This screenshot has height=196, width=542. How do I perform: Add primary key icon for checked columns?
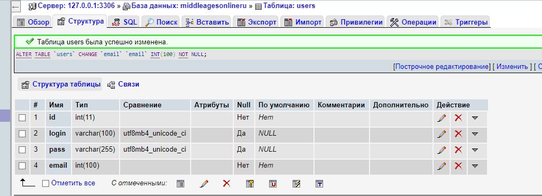coord(250,184)
